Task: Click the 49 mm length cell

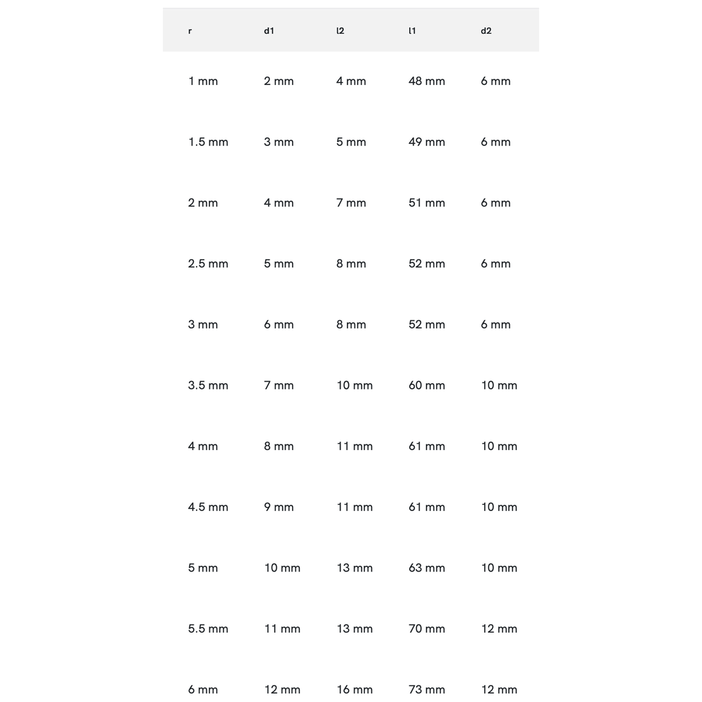Action: pos(426,142)
